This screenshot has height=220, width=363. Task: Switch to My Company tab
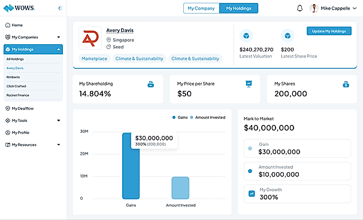201,8
